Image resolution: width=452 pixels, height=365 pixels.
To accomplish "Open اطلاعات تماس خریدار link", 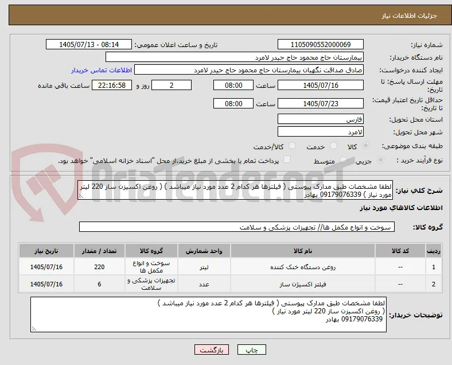I will [102, 70].
